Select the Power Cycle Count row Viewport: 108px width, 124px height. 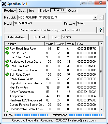pyautogui.click(x=52, y=79)
